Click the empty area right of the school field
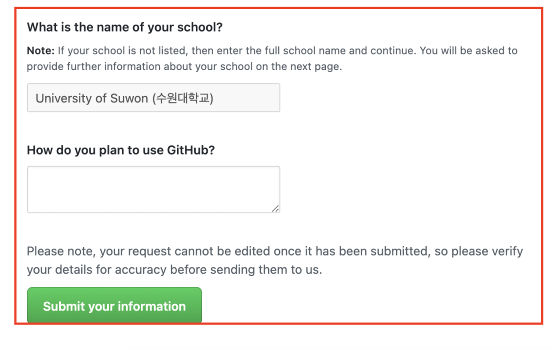Viewport: 558px width, 350px height. point(396,98)
